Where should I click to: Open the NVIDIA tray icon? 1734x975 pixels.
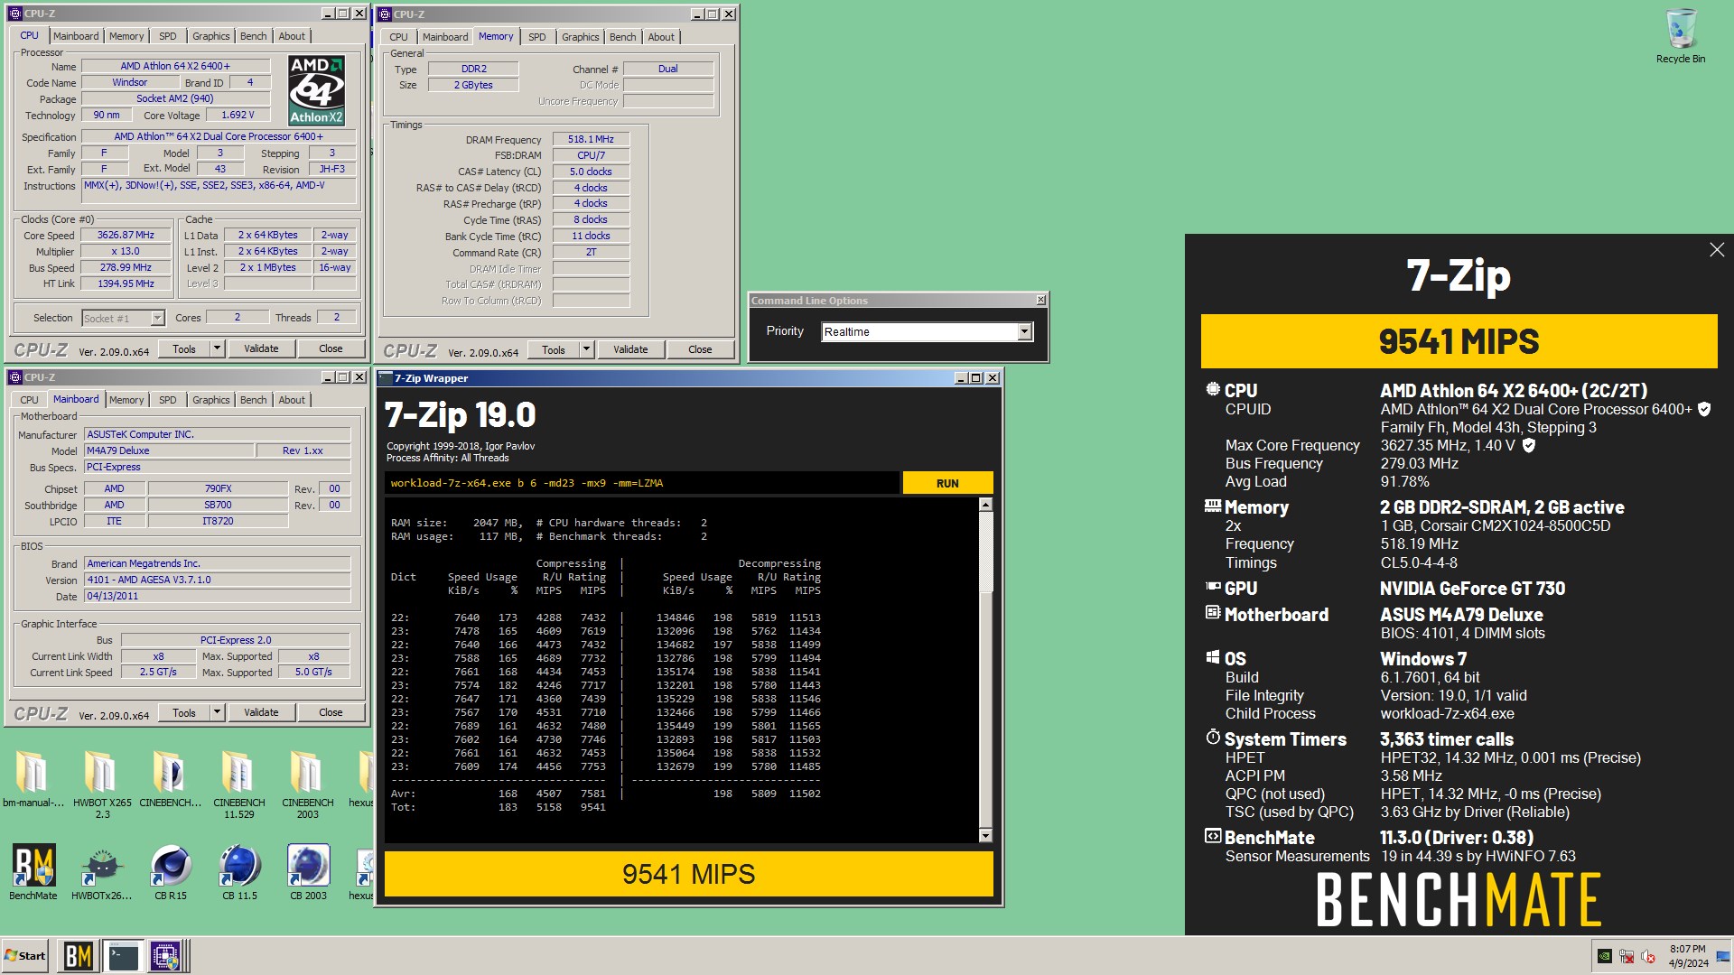[1604, 956]
